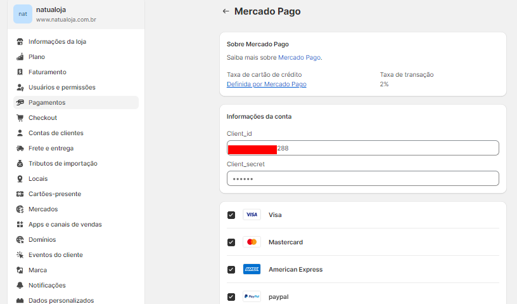This screenshot has width=517, height=304.
Task: Uncheck the paypal payment checkbox
Action: 231,297
